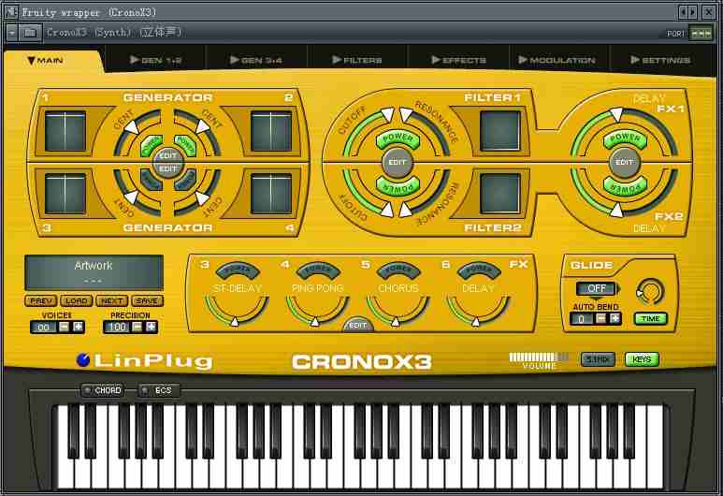
Task: Click the PRECISION value field showing 100
Action: [117, 328]
